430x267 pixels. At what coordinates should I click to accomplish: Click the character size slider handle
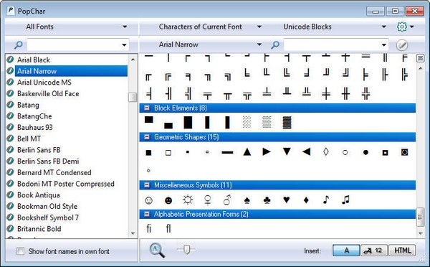pyautogui.click(x=186, y=250)
